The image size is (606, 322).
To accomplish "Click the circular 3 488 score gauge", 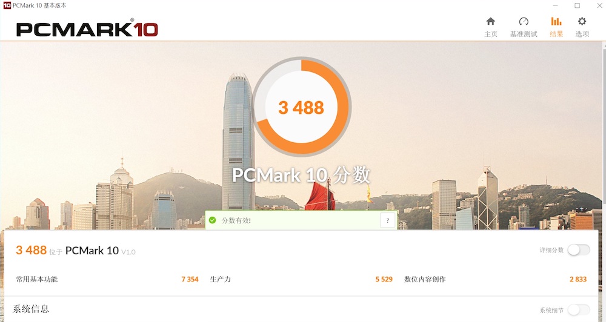I will click(x=301, y=107).
